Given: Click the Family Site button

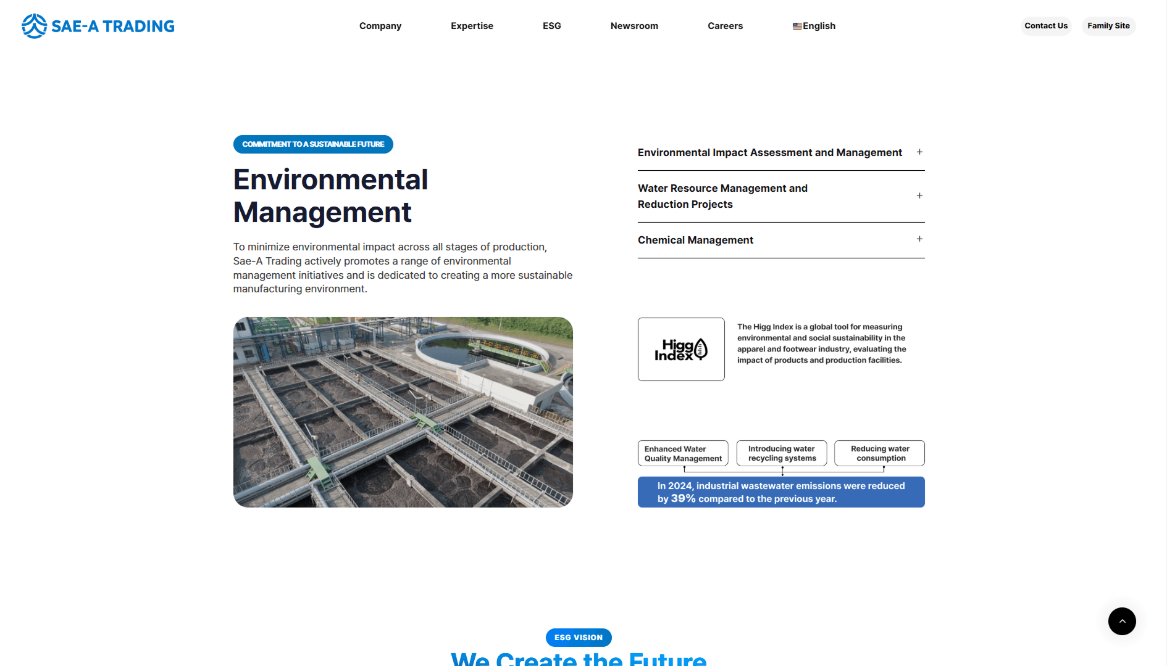Looking at the screenshot, I should 1108,26.
